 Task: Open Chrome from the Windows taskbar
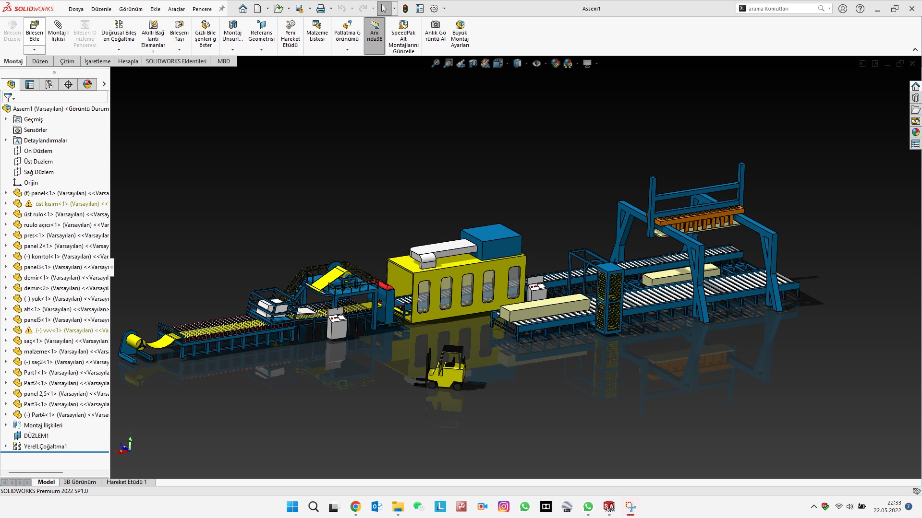[355, 506]
